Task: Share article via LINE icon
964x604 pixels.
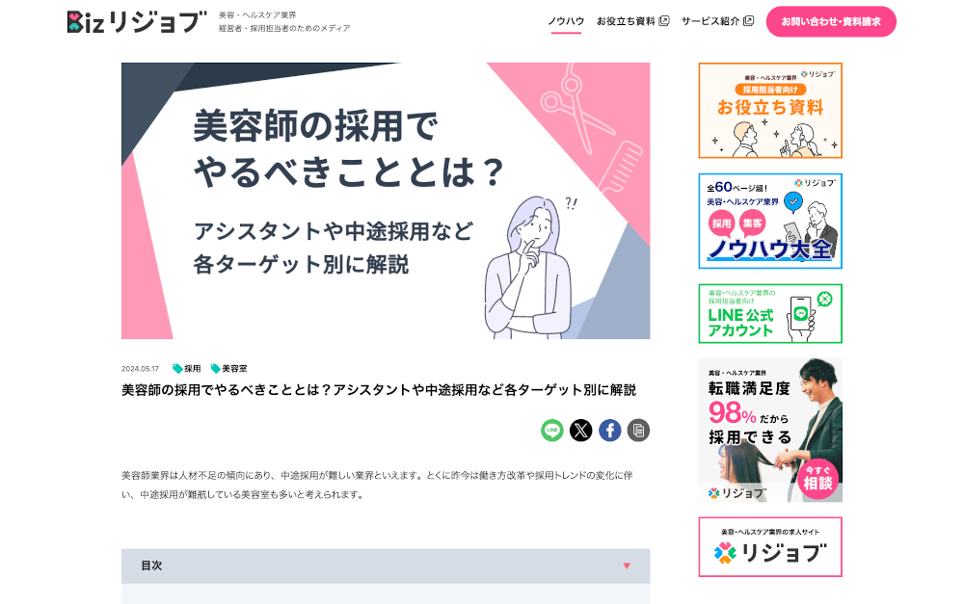Action: point(552,430)
